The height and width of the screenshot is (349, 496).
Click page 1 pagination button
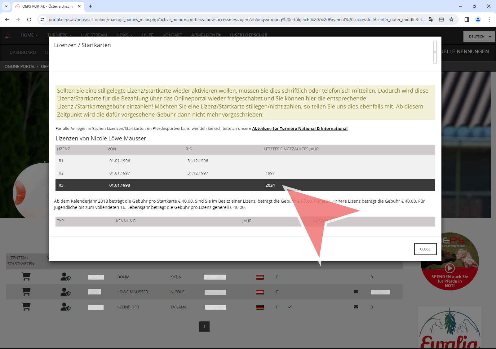tap(204, 326)
